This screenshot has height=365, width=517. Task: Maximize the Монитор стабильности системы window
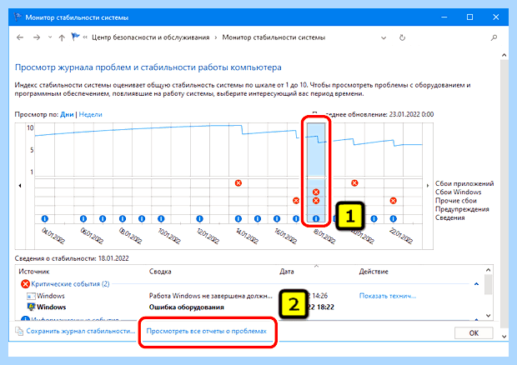click(x=469, y=17)
